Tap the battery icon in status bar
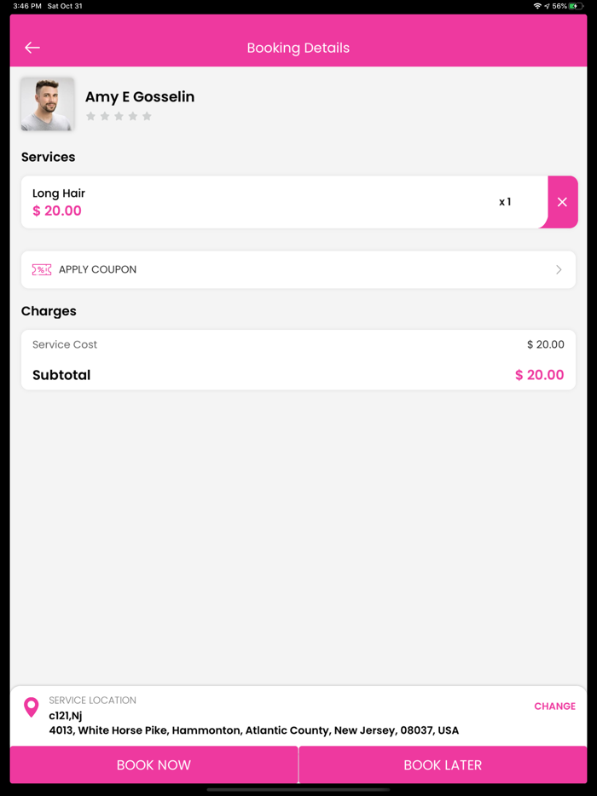The width and height of the screenshot is (597, 796). click(x=577, y=6)
